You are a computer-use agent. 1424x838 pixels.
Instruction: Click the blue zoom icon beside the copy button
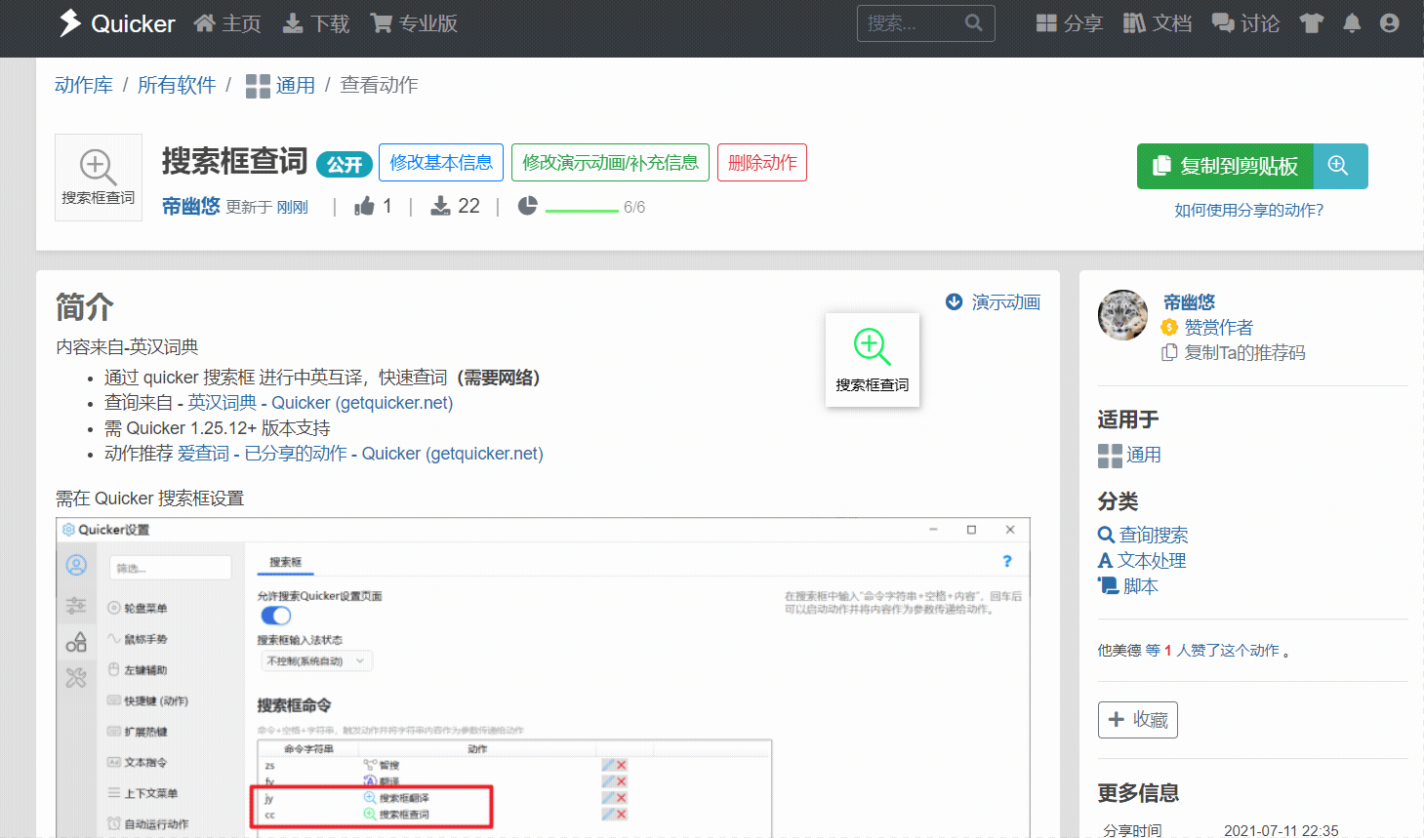click(1340, 166)
